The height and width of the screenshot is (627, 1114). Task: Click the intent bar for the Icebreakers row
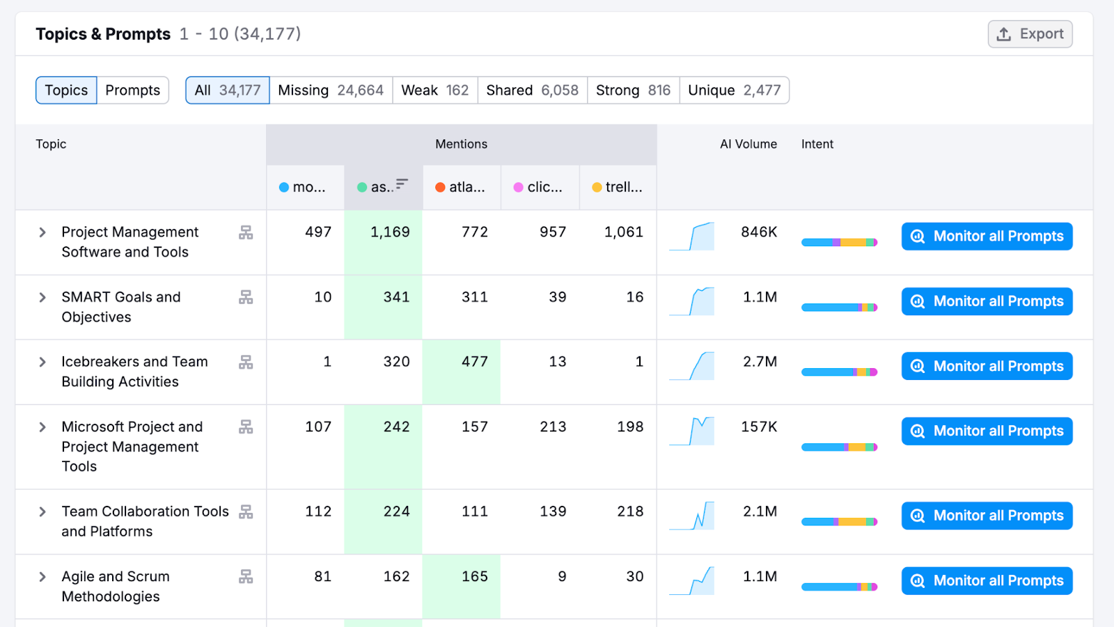click(x=839, y=372)
